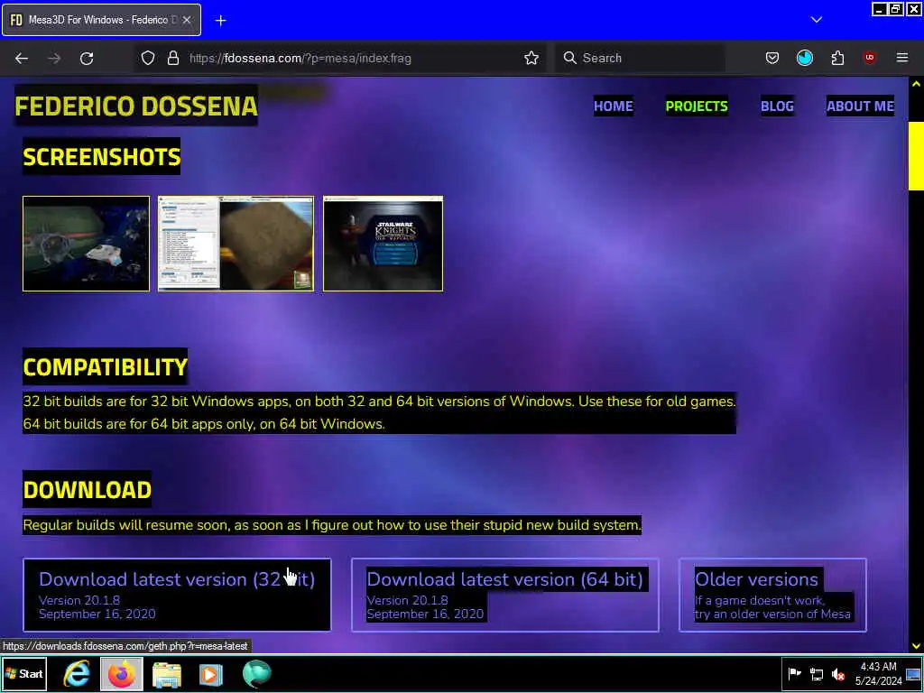Click Download latest version (64 bit)
924x693 pixels.
tap(505, 595)
